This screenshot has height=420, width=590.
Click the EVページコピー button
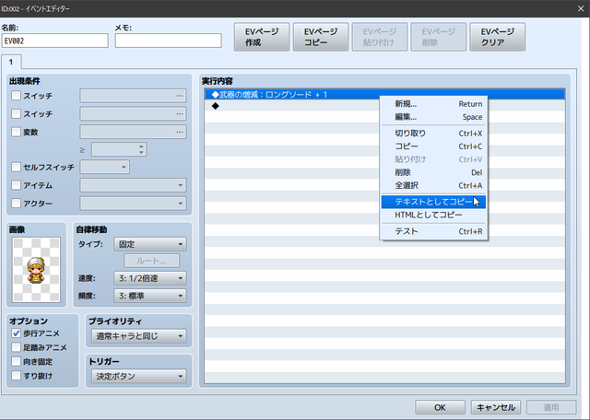[321, 37]
